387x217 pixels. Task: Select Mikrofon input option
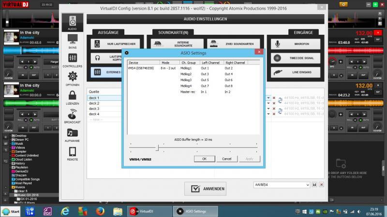click(x=296, y=44)
